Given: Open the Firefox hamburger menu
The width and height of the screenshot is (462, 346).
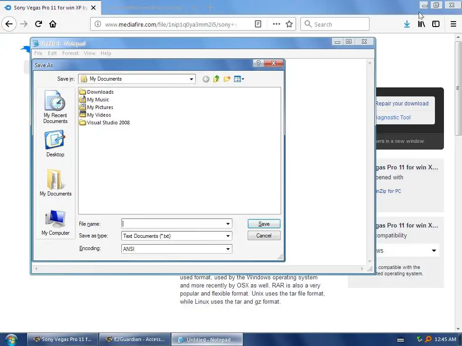Looking at the screenshot, I should tap(453, 24).
